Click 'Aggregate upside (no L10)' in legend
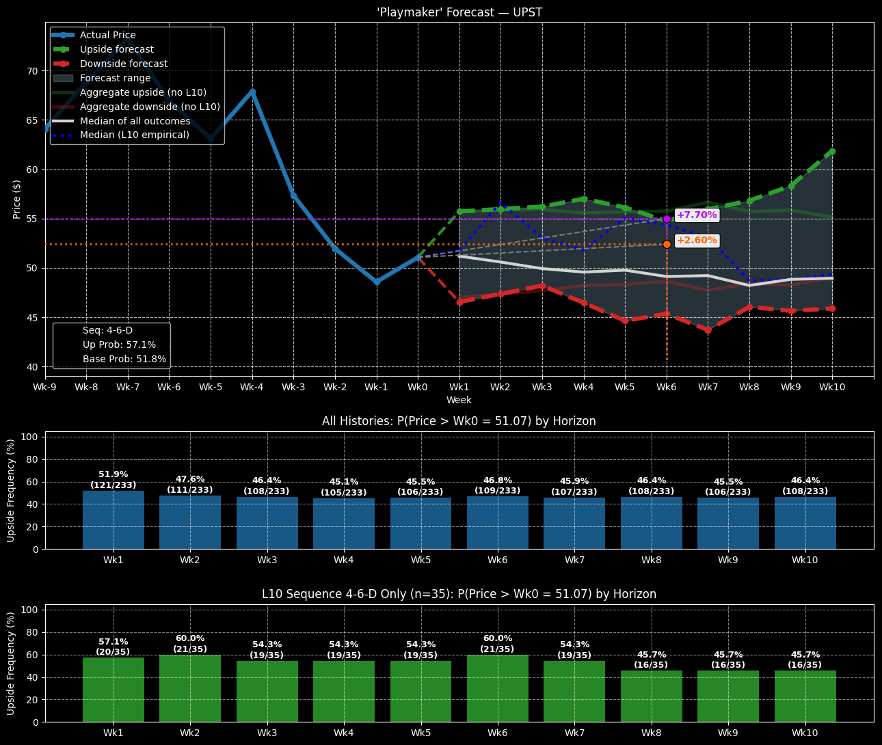The height and width of the screenshot is (745, 882). [x=129, y=92]
